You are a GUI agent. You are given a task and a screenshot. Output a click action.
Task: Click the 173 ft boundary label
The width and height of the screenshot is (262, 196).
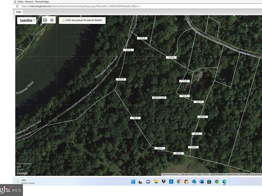coord(121,79)
